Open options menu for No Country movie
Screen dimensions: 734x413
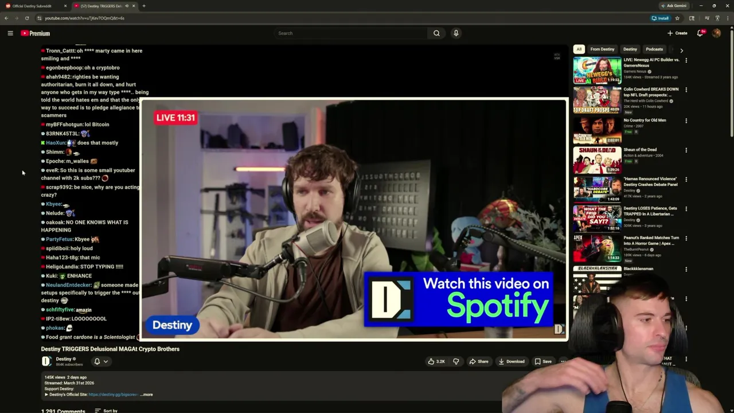686,121
